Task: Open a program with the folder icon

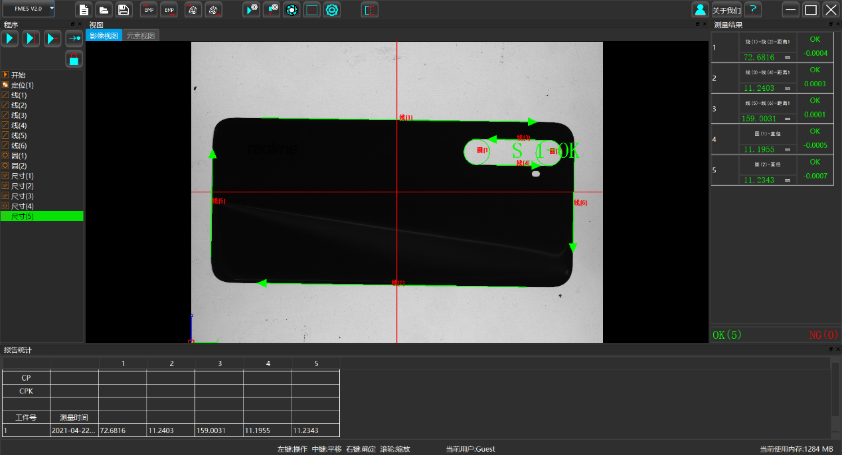Action: click(104, 9)
